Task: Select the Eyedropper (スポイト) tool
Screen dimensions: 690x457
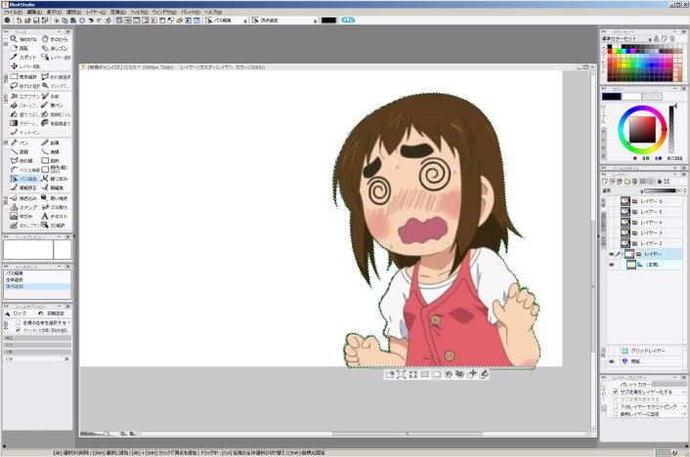Action: [23, 58]
